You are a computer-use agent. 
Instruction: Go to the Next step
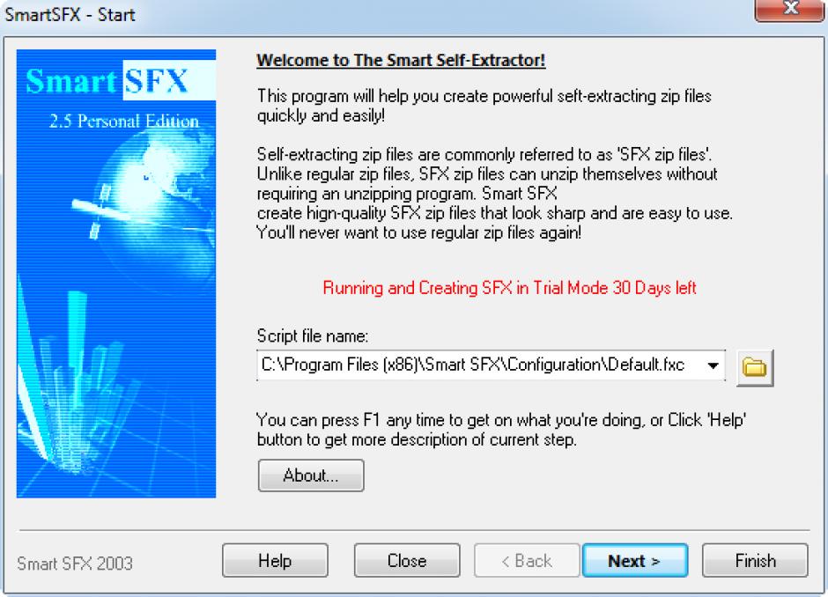click(x=635, y=561)
